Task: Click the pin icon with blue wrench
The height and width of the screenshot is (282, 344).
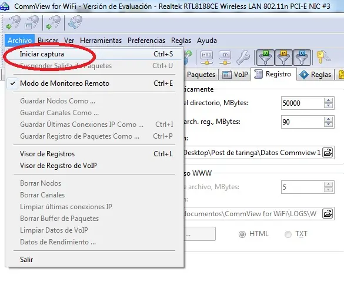Action: (x=75, y=22)
